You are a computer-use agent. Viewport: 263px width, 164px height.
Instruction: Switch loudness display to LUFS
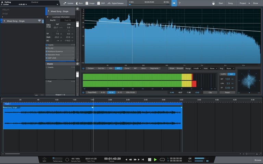[x=223, y=74]
